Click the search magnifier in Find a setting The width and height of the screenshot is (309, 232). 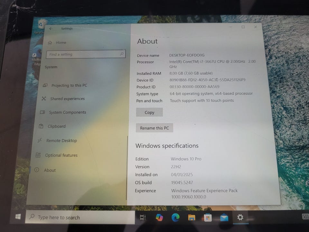coord(122,54)
